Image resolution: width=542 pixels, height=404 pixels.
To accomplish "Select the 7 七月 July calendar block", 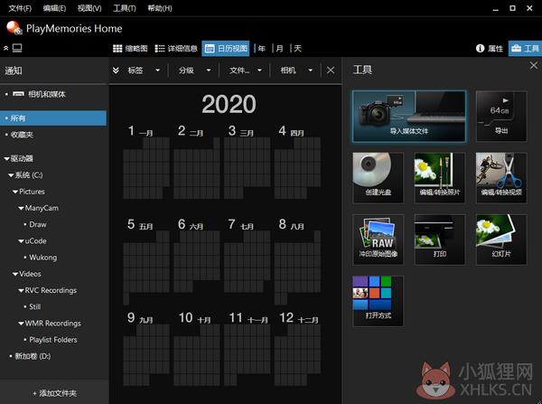I will 248,255.
